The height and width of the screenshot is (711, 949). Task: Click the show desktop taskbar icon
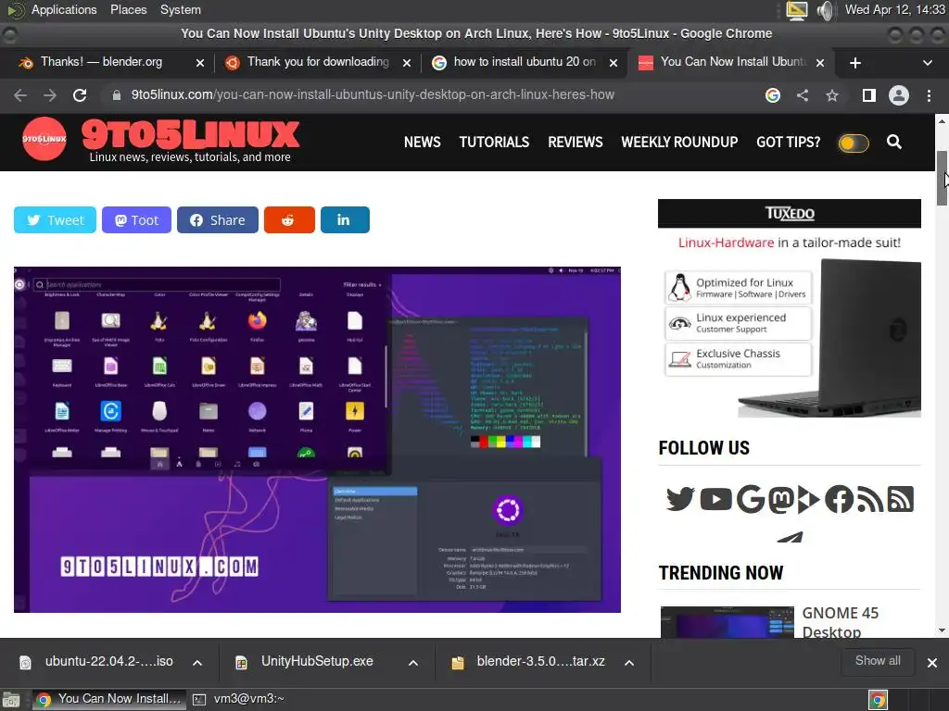[11, 700]
